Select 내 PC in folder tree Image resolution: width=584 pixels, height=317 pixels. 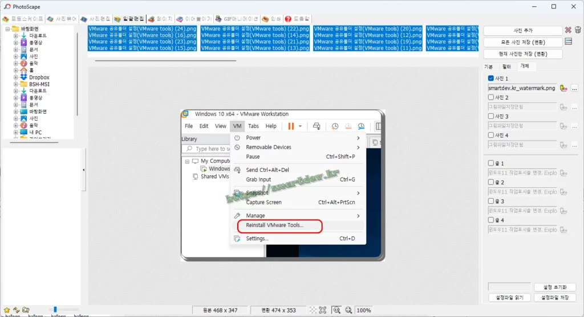tap(35, 132)
